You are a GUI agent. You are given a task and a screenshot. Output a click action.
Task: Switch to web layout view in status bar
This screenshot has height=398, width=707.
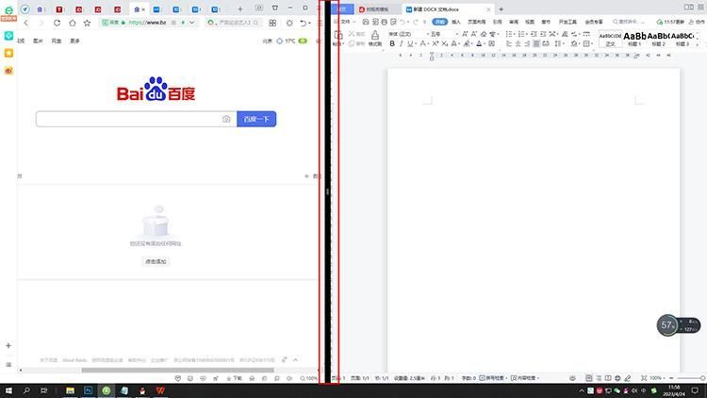pyautogui.click(x=617, y=378)
